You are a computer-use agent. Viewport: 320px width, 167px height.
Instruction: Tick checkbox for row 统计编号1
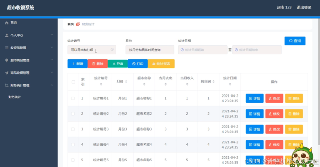[x=73, y=98]
